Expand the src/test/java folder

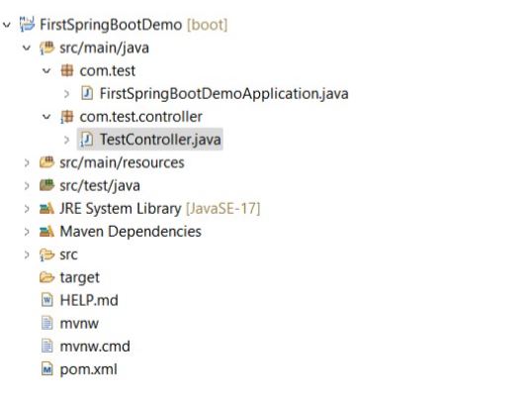(x=27, y=186)
